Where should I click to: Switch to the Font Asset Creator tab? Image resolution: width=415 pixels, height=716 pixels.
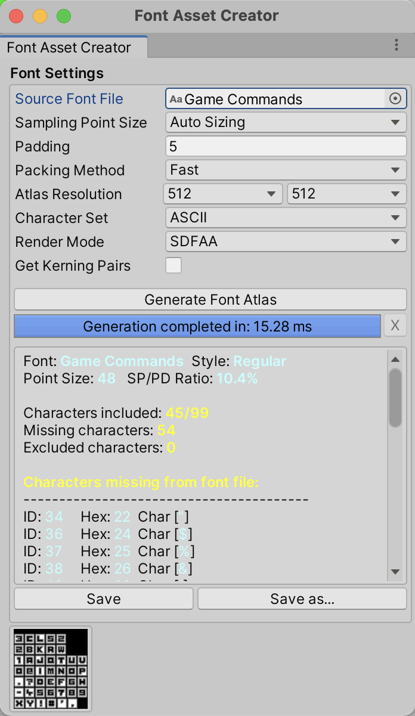pyautogui.click(x=69, y=48)
